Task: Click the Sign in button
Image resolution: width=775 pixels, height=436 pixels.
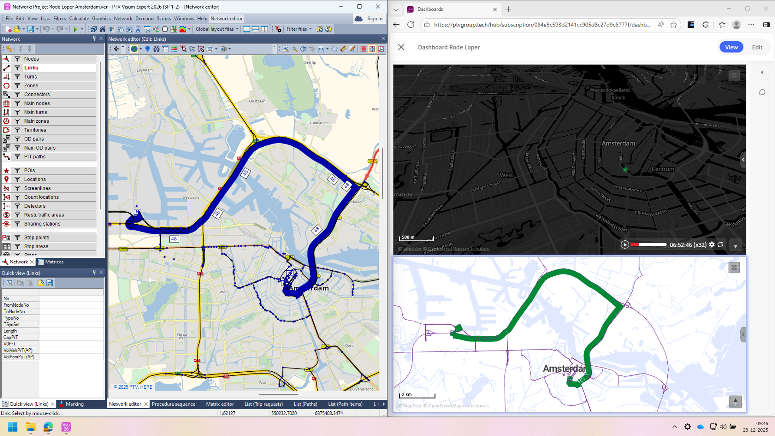Action: coord(374,19)
